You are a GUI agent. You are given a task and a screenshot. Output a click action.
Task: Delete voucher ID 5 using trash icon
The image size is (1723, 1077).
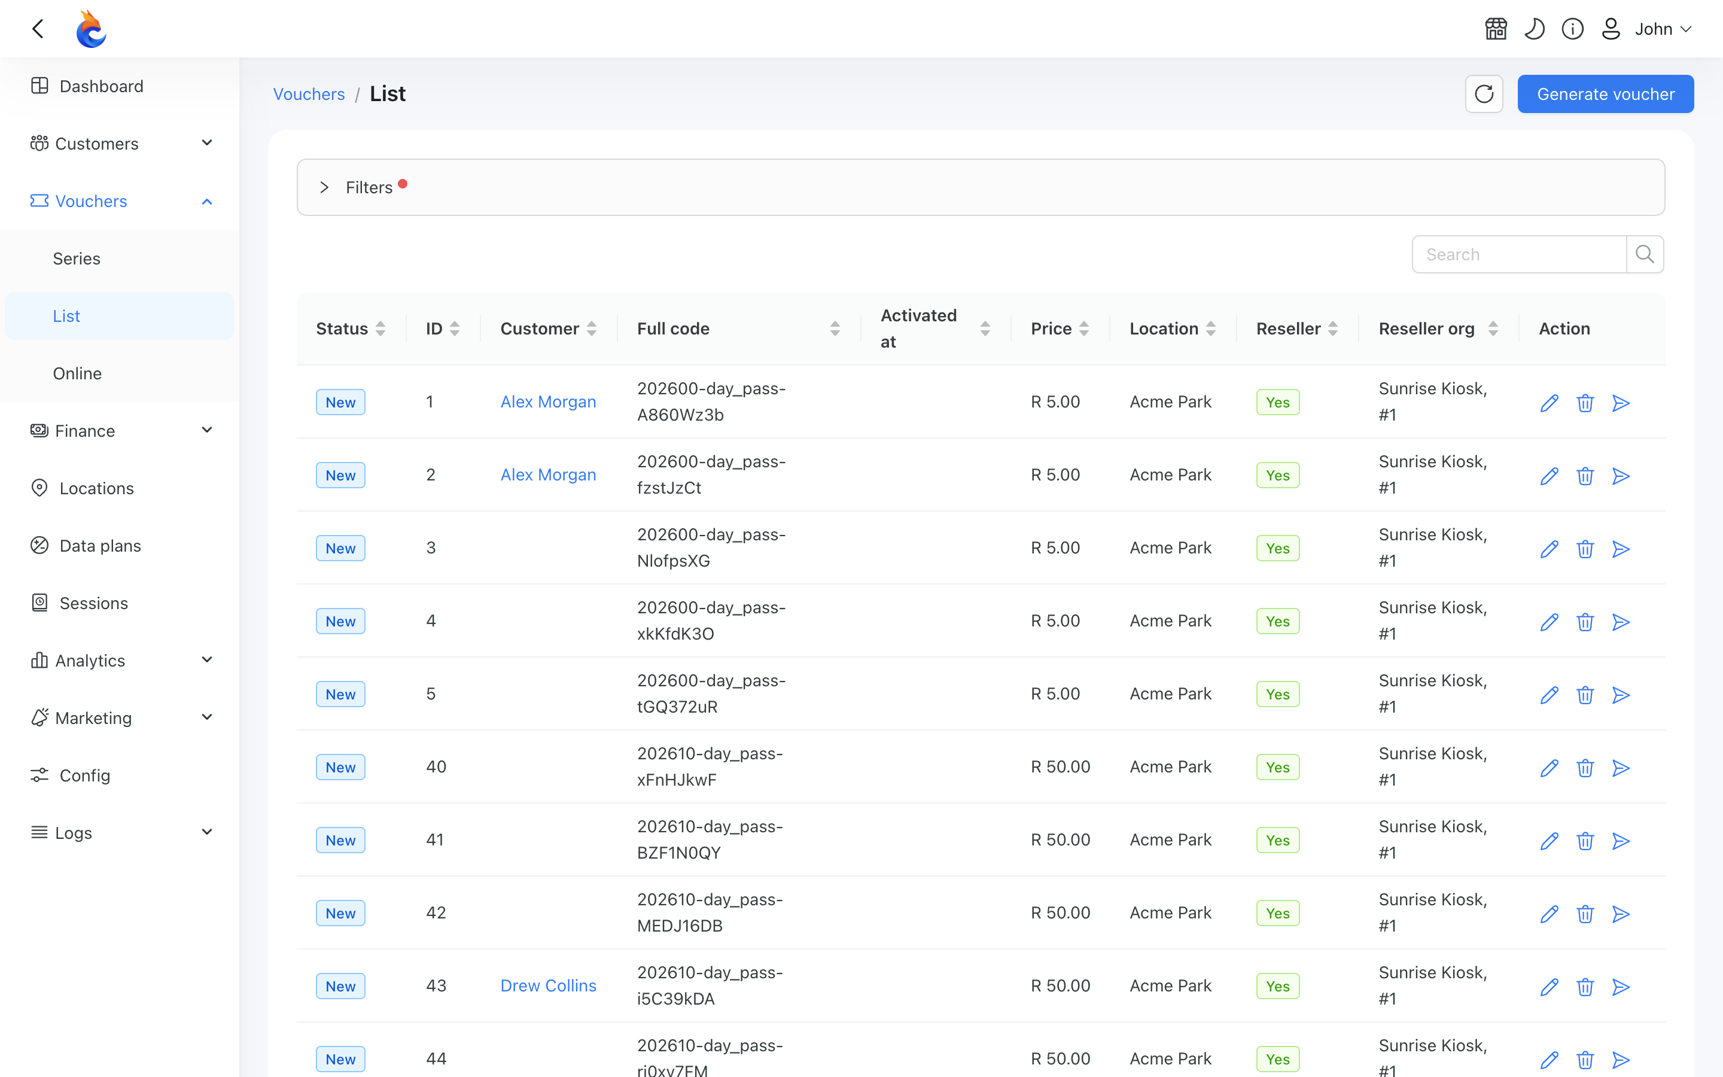tap(1585, 695)
